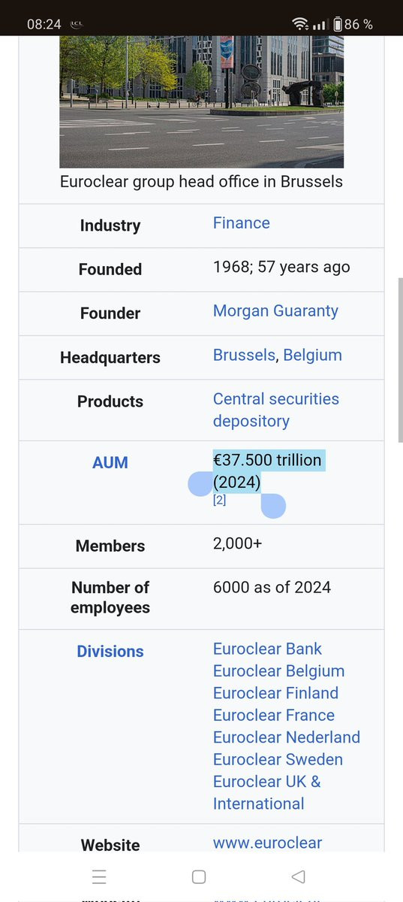Tap the Android recent apps icon
403x902 pixels.
coord(99,876)
